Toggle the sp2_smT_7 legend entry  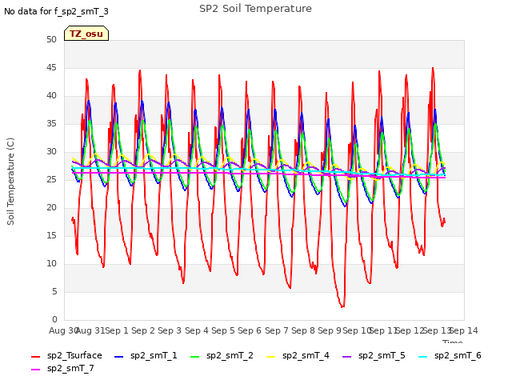62,368
